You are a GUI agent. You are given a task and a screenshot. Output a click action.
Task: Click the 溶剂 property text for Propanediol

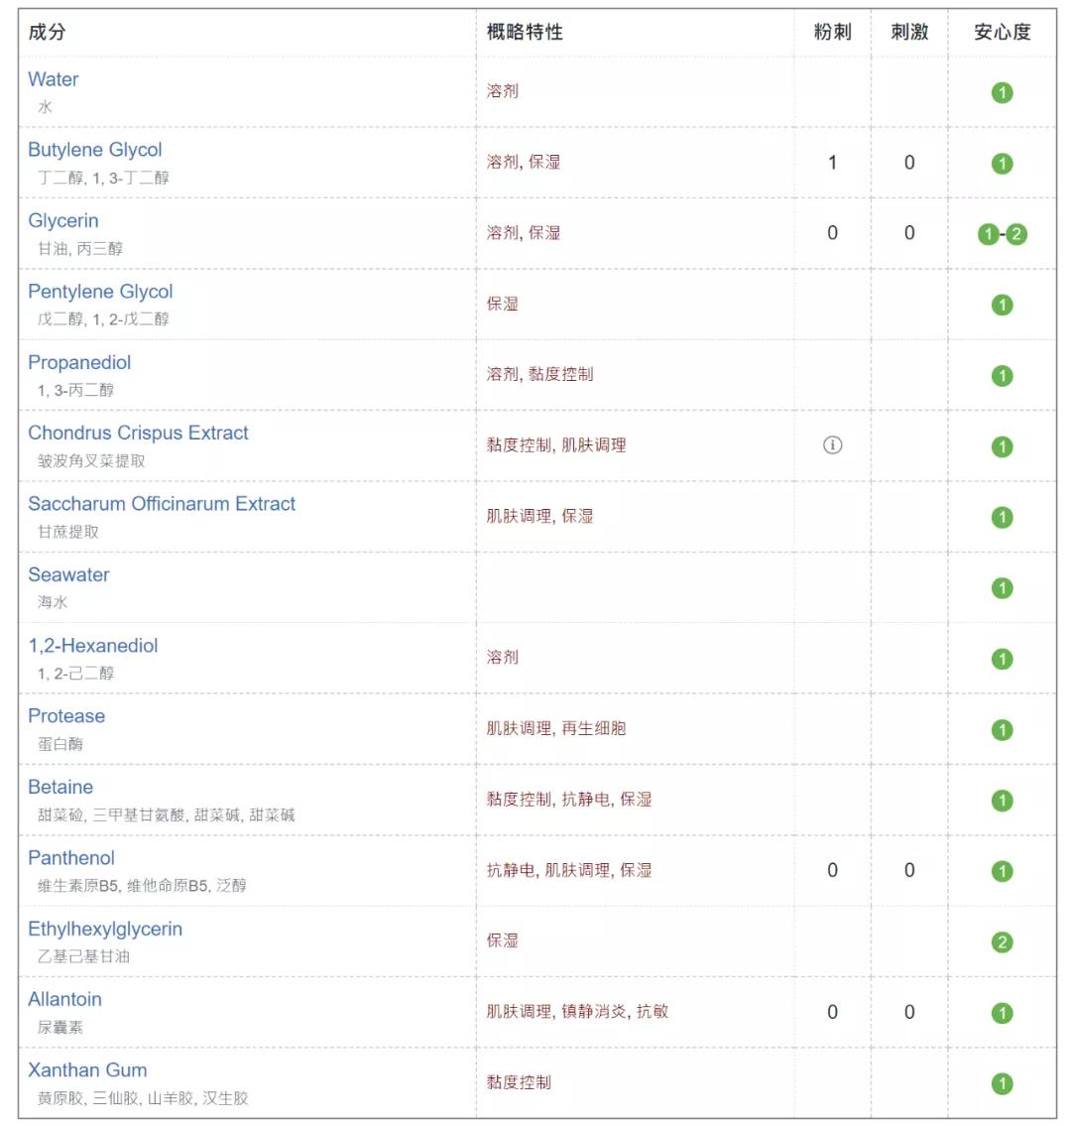[503, 374]
